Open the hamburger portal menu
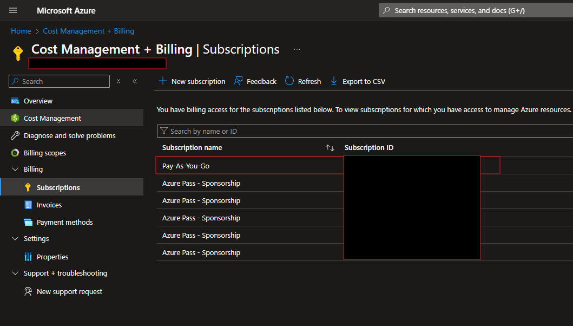Screen dimensions: 573x326 [13, 10]
